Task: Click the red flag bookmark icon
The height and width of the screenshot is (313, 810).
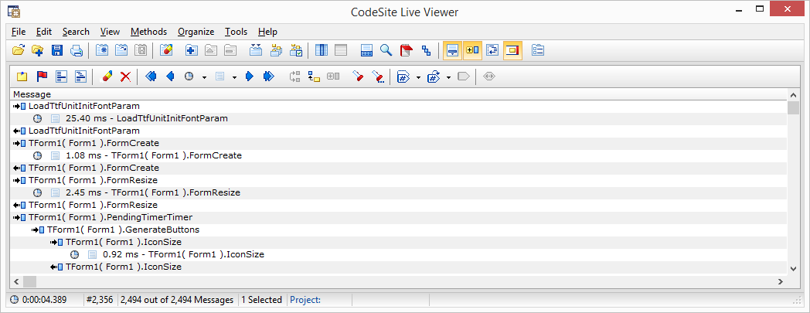Action: click(x=42, y=77)
